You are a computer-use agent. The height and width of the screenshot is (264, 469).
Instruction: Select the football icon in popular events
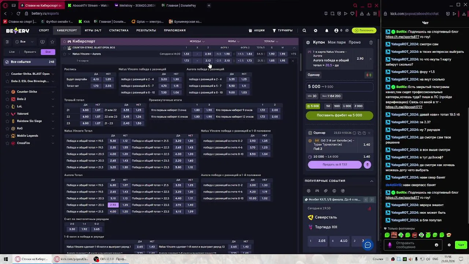tap(309, 191)
